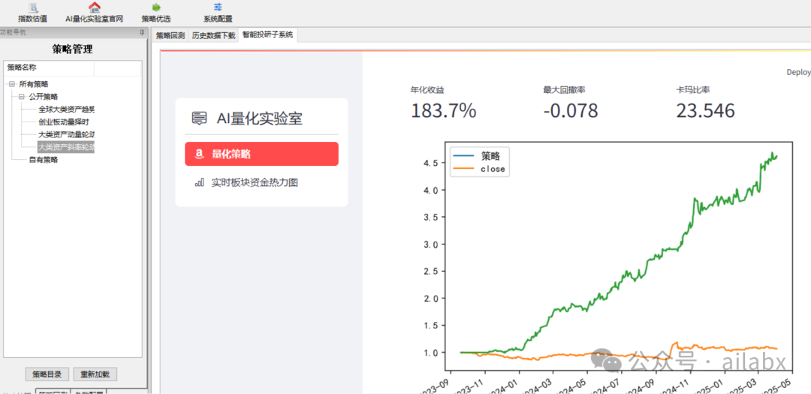Click the 卡玛比率 label
Screen dimensions: 811x394
(692, 90)
